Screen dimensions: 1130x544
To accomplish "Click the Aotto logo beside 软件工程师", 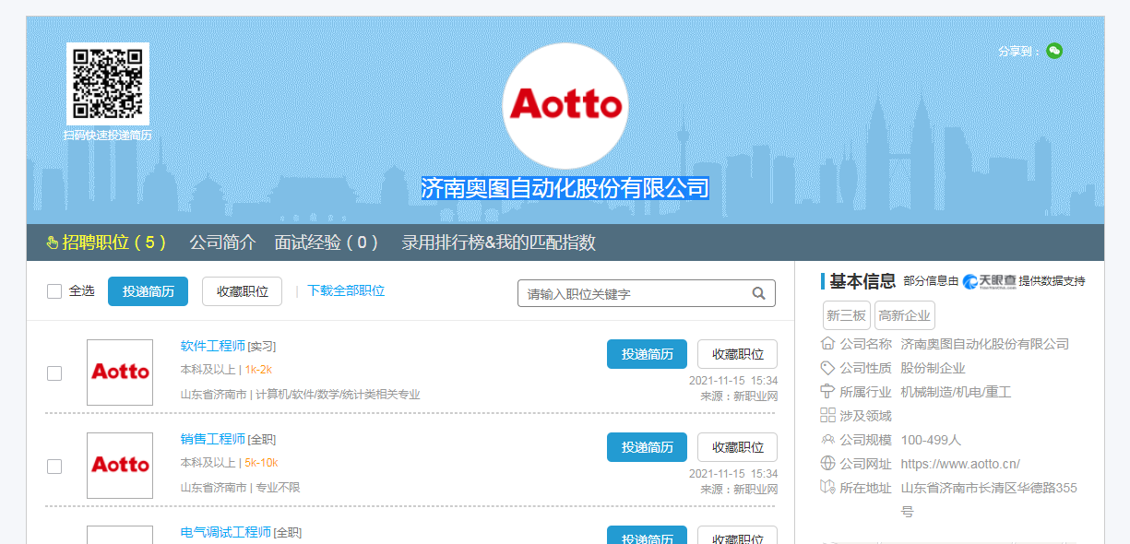I will pyautogui.click(x=120, y=373).
